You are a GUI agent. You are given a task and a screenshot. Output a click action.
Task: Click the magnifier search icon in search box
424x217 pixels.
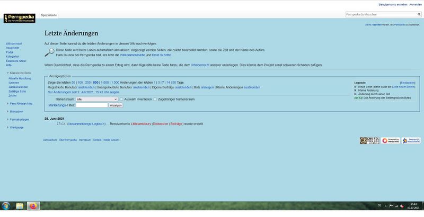tap(419, 15)
